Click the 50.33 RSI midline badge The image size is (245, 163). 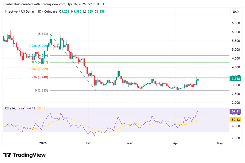click(x=235, y=120)
